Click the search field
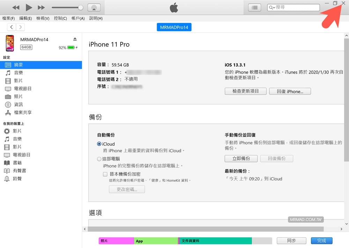This screenshot has height=248, width=349. pos(294,7)
